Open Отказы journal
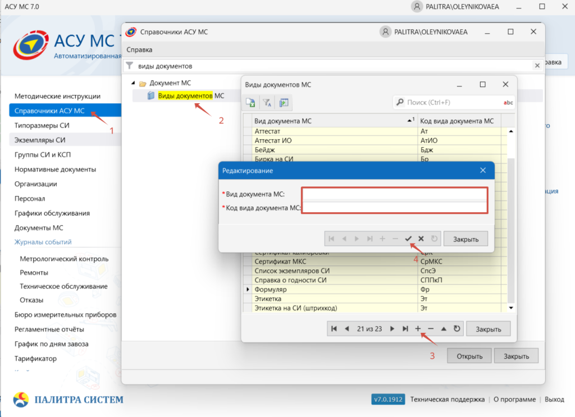Image resolution: width=575 pixels, height=417 pixels. [31, 300]
